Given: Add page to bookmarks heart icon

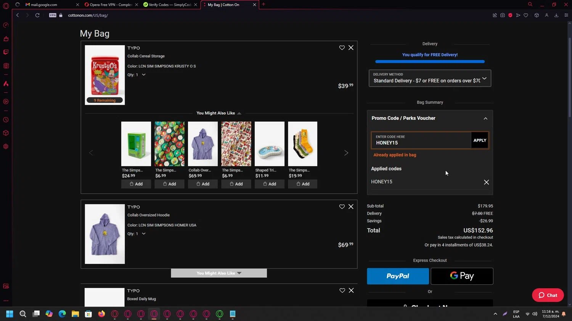Looking at the screenshot, I should click(x=526, y=15).
